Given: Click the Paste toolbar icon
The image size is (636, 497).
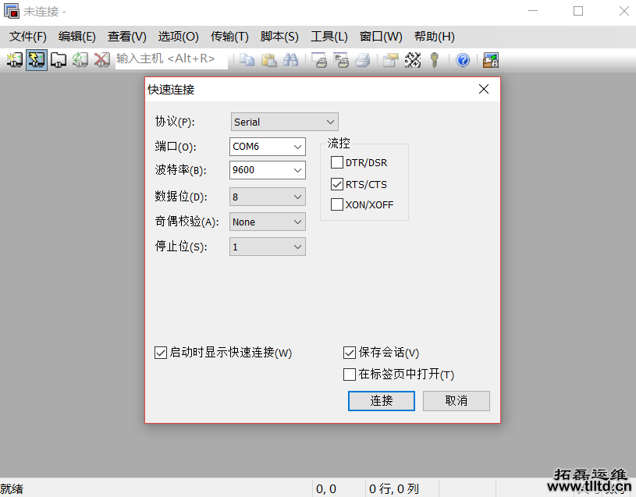Looking at the screenshot, I should [x=268, y=60].
